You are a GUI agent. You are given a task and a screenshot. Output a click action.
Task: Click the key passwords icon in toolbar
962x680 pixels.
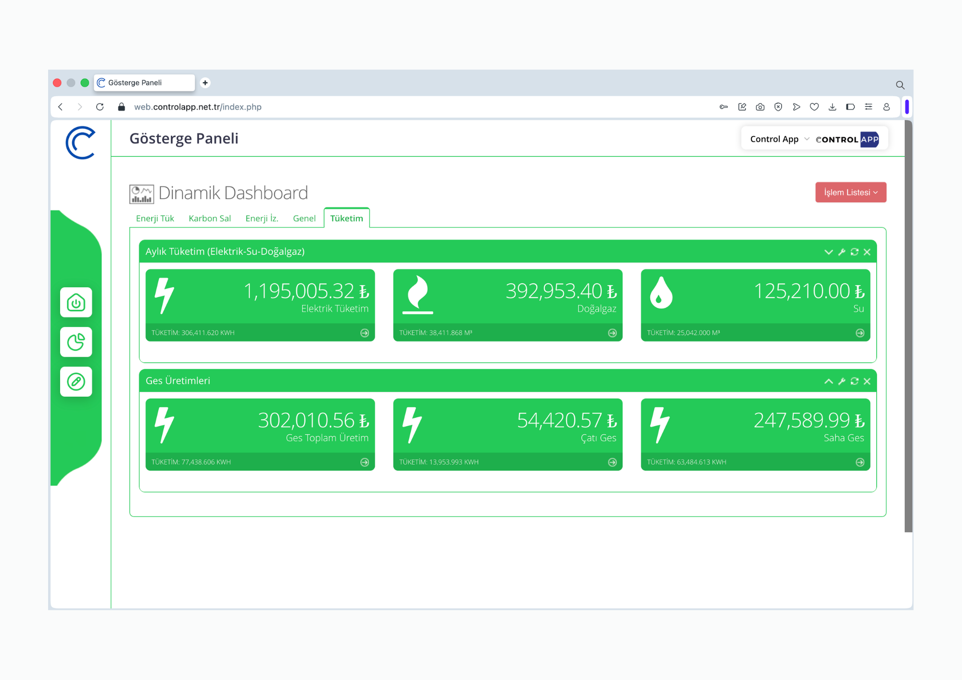pyautogui.click(x=723, y=107)
